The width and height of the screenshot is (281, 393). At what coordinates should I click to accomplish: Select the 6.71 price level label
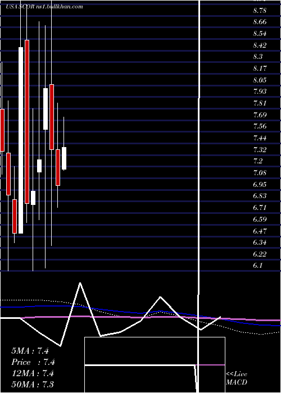[x=260, y=208]
